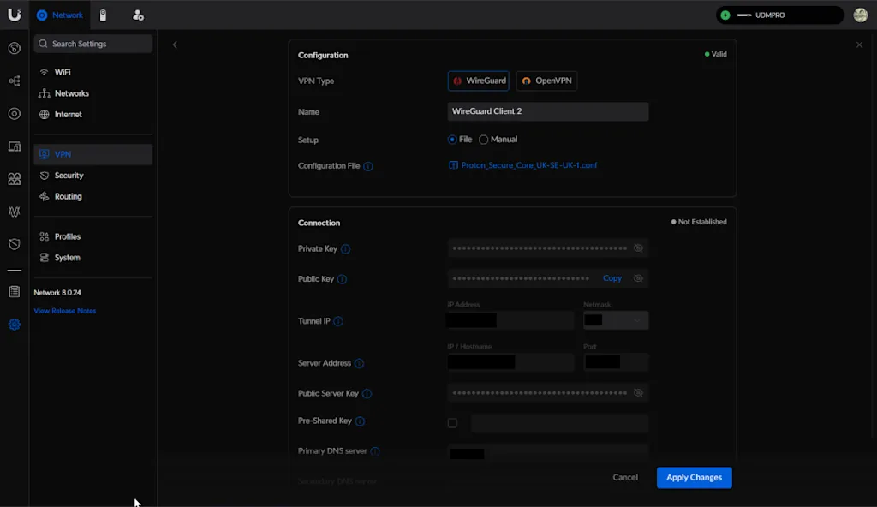877x507 pixels.
Task: Click the Server Address IP/Hostname field
Action: (510, 362)
